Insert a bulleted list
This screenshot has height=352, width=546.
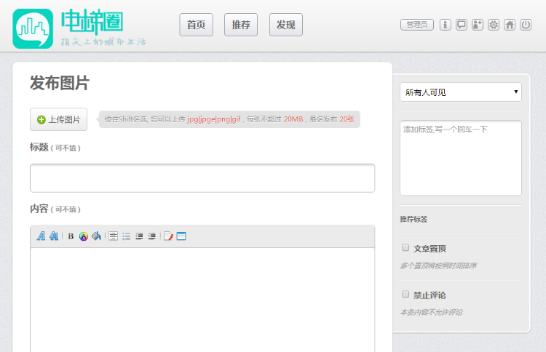point(126,236)
